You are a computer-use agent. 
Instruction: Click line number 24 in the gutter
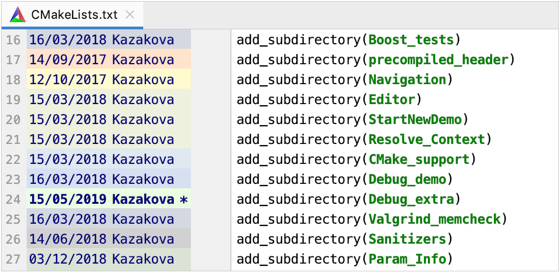pos(13,199)
